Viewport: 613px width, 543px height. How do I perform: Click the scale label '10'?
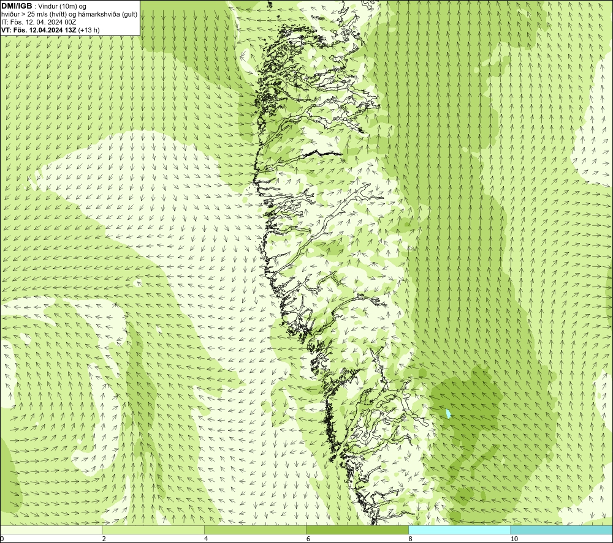click(x=514, y=539)
